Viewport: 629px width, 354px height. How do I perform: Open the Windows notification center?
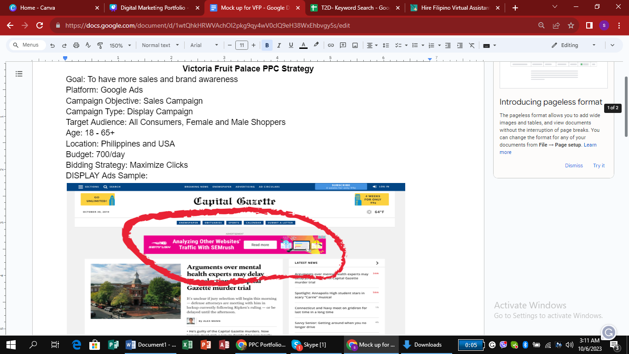coord(617,345)
